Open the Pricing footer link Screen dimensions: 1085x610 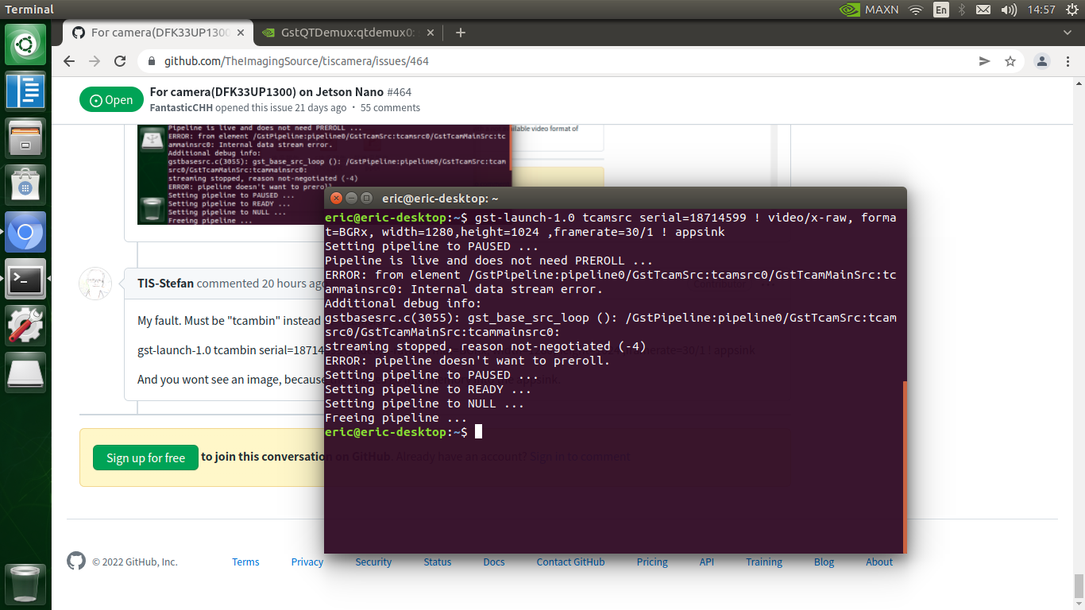651,562
